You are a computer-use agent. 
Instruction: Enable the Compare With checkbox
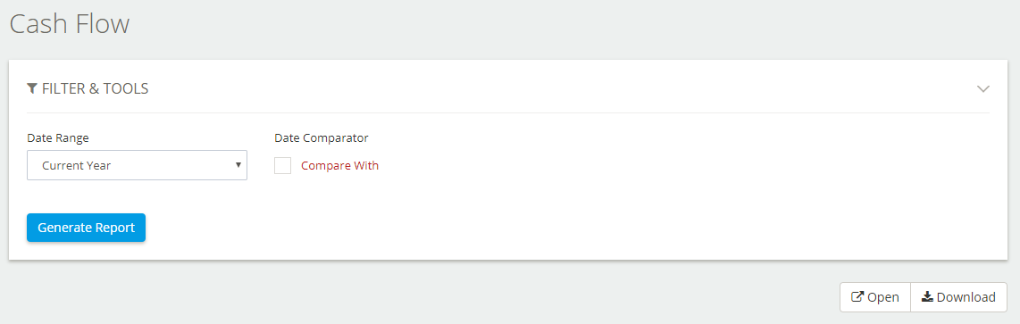pos(282,165)
